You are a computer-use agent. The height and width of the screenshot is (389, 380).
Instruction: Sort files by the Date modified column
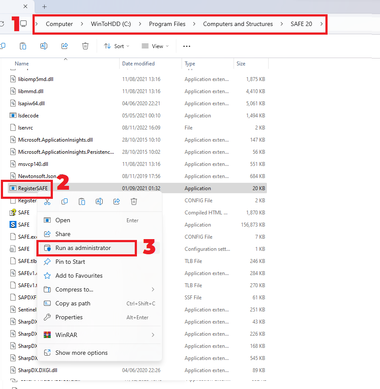[x=138, y=63]
